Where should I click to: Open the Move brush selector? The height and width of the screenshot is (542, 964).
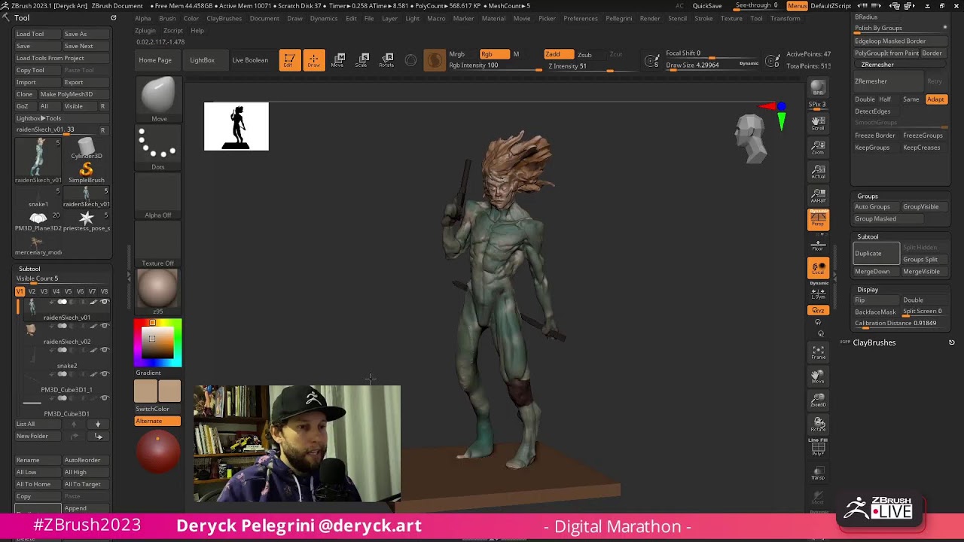[158, 99]
